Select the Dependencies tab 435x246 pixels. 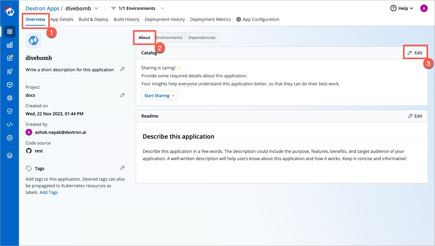[202, 38]
